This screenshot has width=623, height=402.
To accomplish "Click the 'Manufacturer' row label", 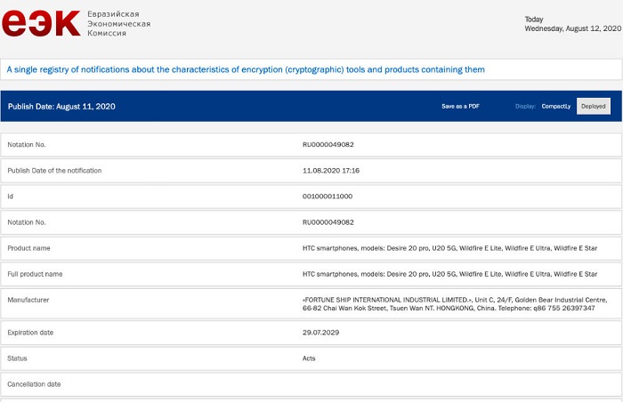I will pos(28,300).
